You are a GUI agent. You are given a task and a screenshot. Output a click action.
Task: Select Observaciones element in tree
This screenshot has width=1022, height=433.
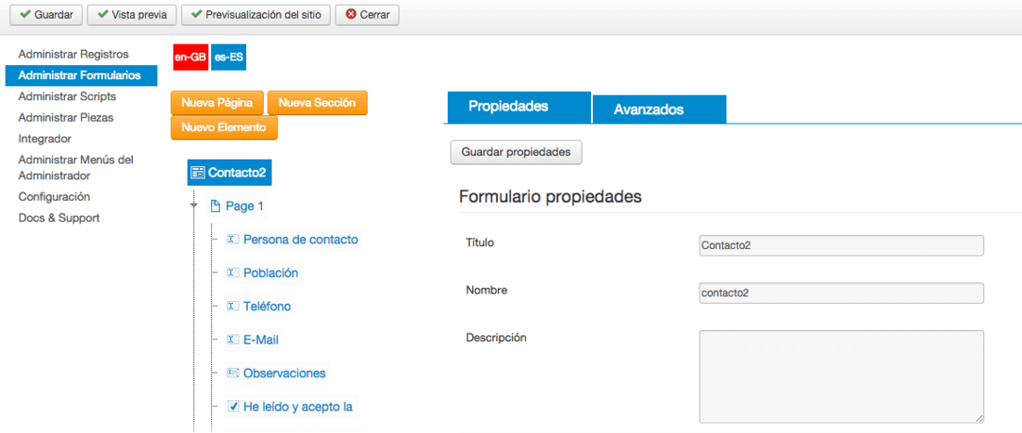(x=284, y=374)
